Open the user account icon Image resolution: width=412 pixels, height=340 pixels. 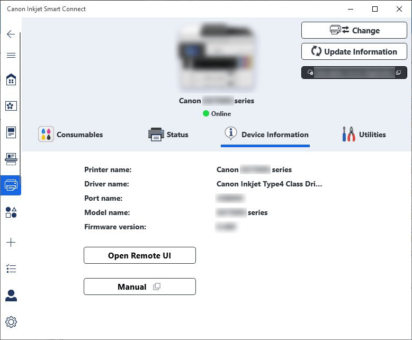click(x=11, y=296)
